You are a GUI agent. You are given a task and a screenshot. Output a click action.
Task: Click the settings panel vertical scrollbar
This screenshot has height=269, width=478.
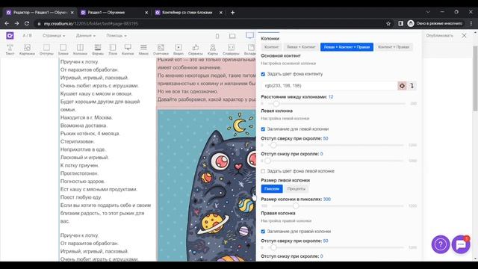click(475, 78)
